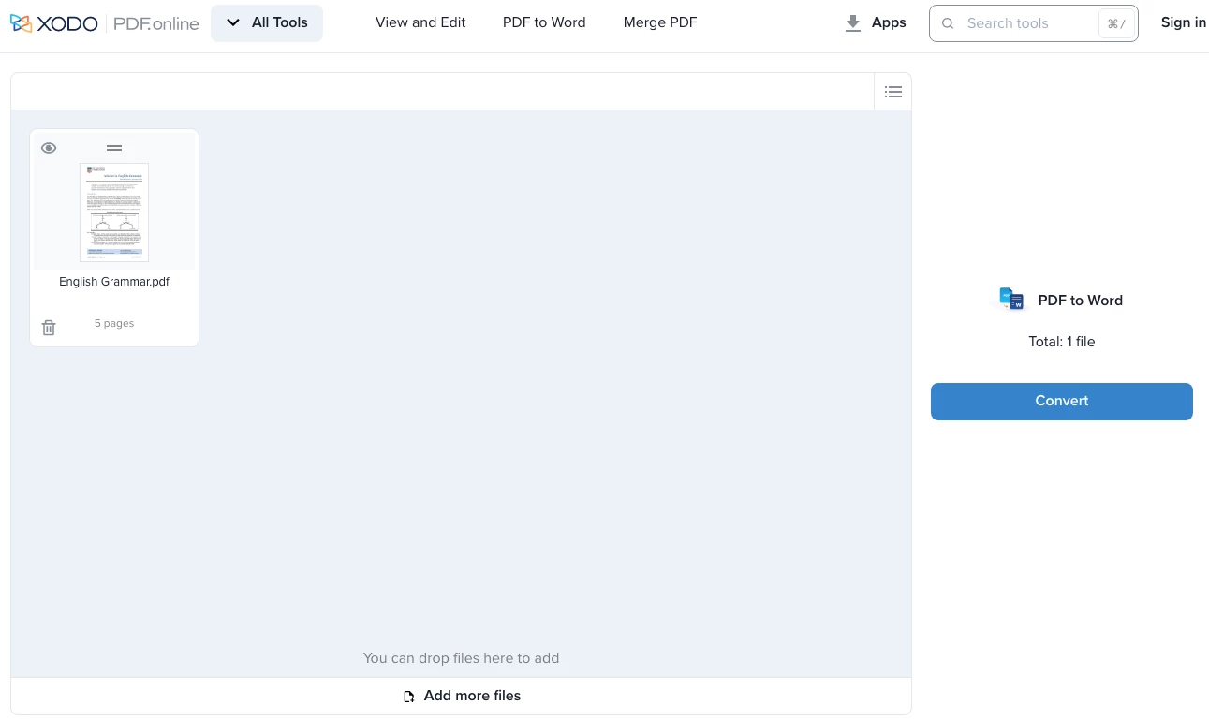Click Add more files button
Screen dimensions: 1209x720
click(461, 696)
